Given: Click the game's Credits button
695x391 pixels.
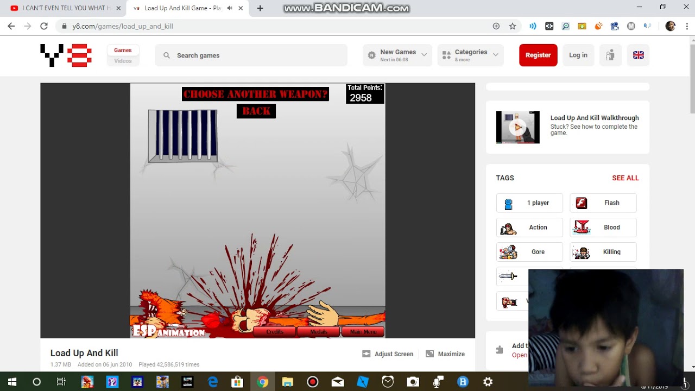Looking at the screenshot, I should tap(275, 332).
